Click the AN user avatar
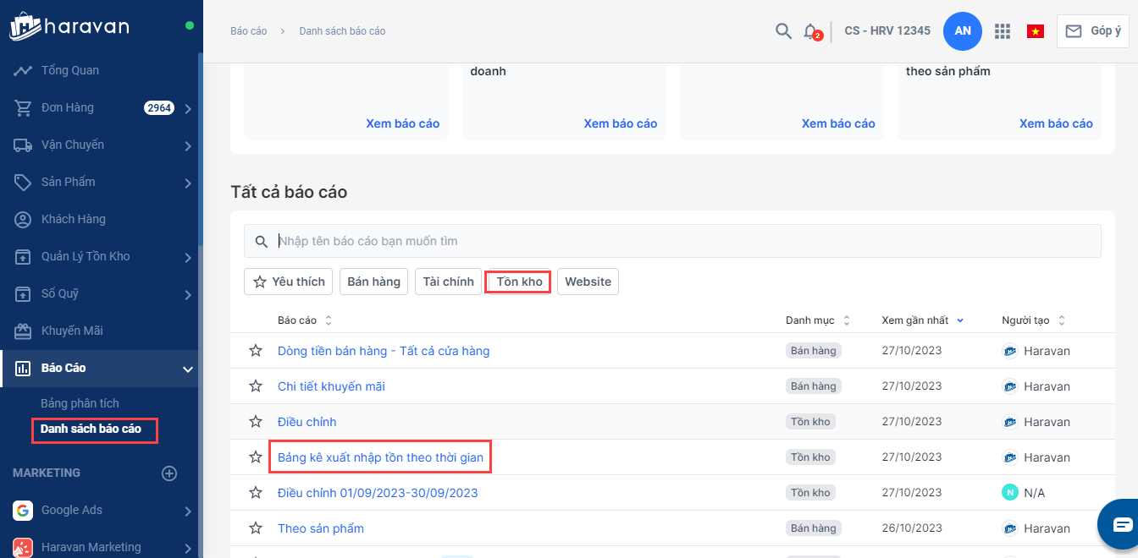 click(962, 31)
